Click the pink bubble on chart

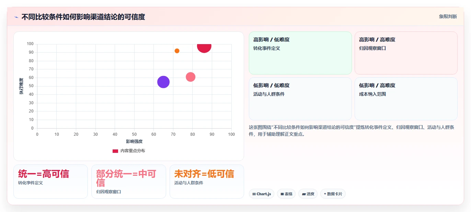click(191, 77)
